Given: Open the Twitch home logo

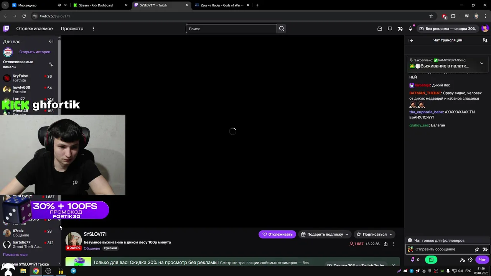Looking at the screenshot, I should click(6, 28).
